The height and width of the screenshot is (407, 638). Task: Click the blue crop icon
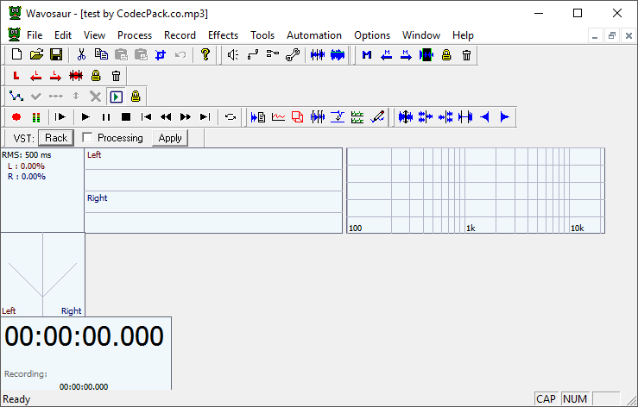tap(161, 54)
